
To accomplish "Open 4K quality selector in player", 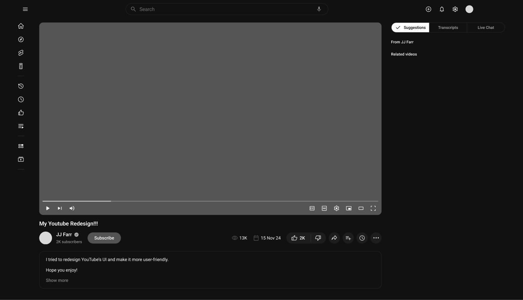I will pyautogui.click(x=324, y=208).
